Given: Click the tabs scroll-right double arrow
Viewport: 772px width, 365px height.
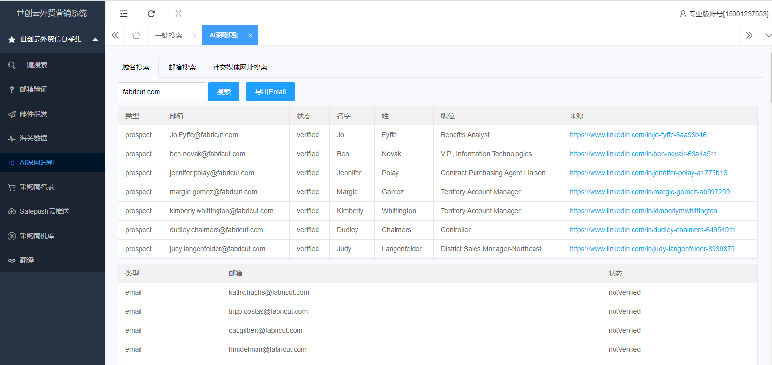Looking at the screenshot, I should (x=749, y=35).
